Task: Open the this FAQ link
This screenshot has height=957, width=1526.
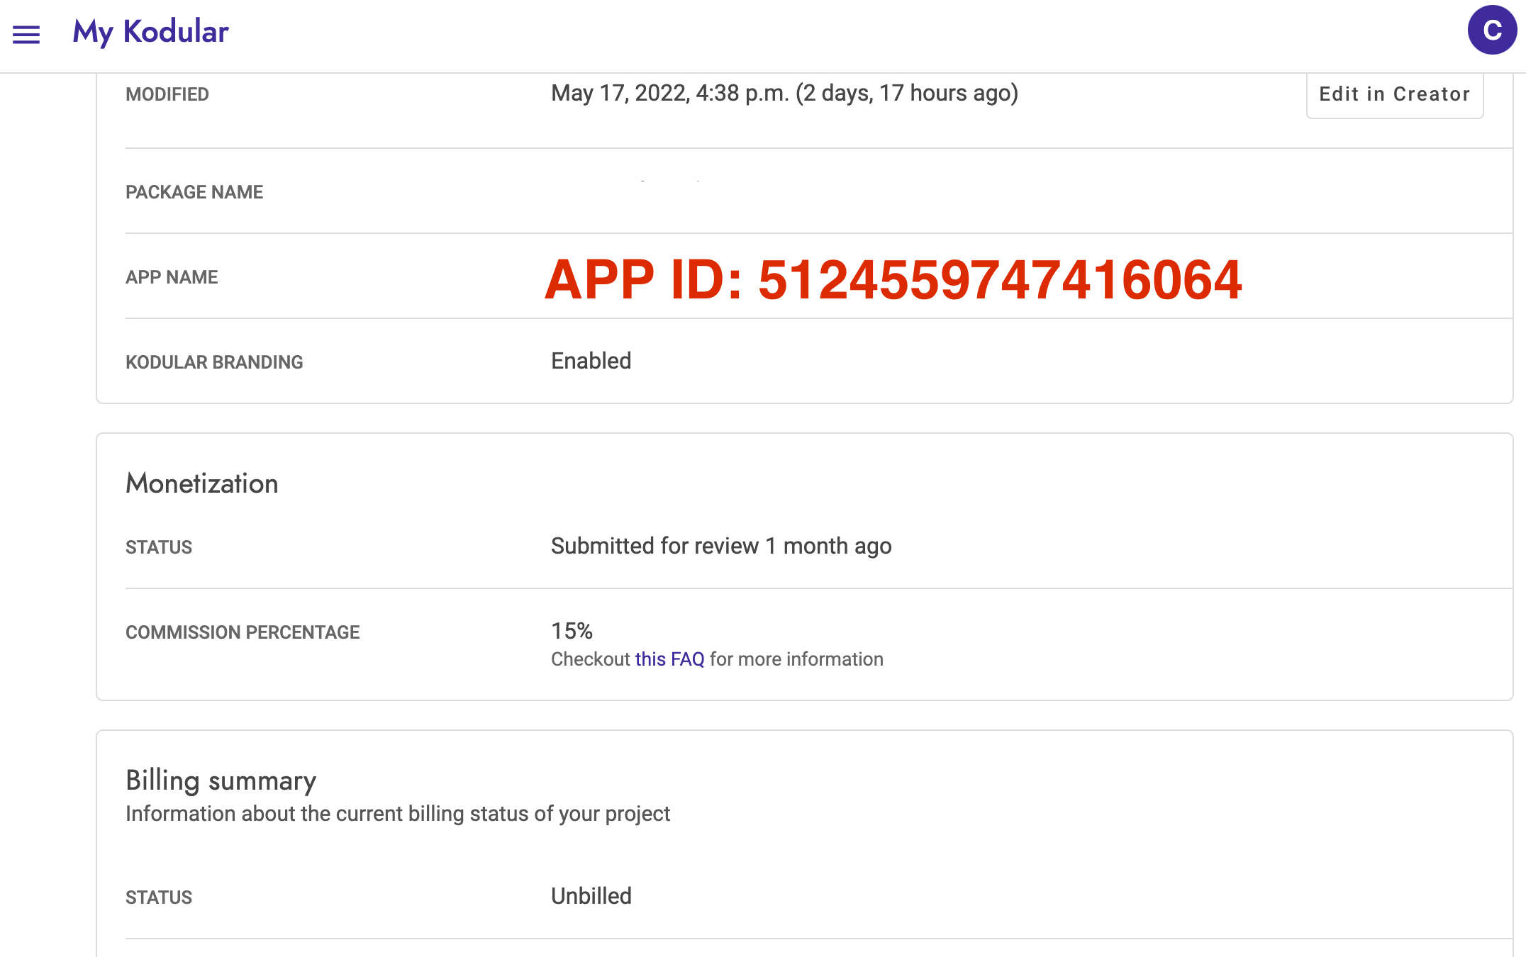Action: tap(669, 659)
